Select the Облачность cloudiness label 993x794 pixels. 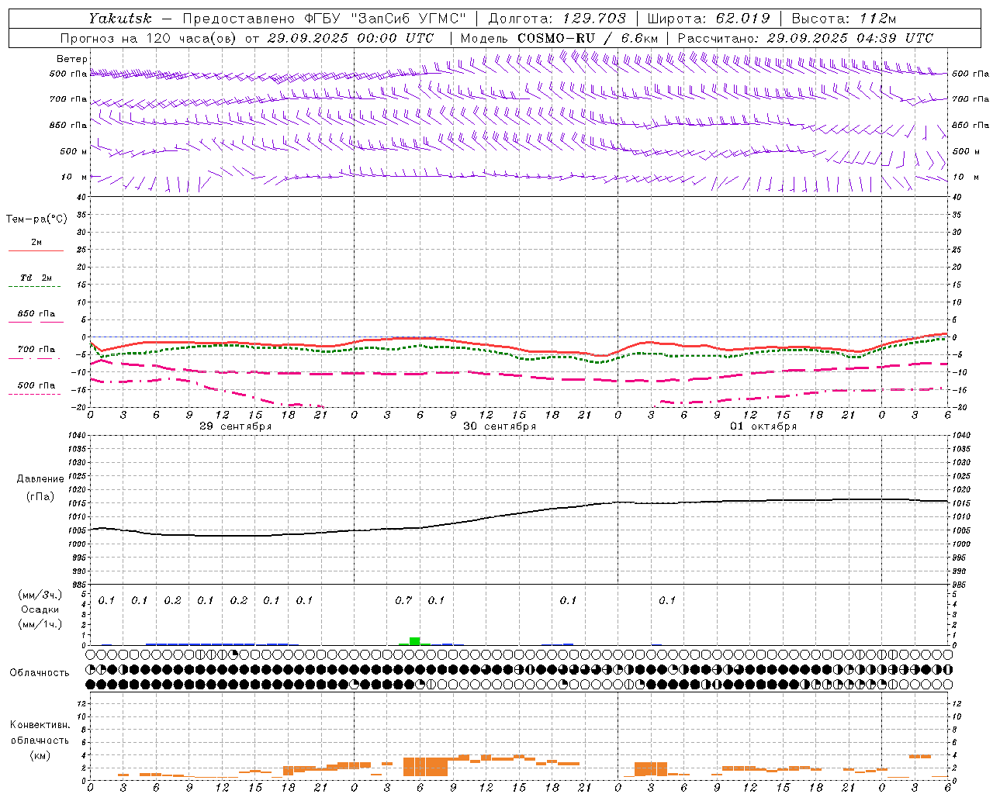40,672
